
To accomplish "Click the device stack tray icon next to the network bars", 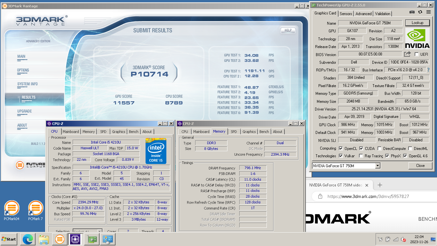I will [388, 239].
